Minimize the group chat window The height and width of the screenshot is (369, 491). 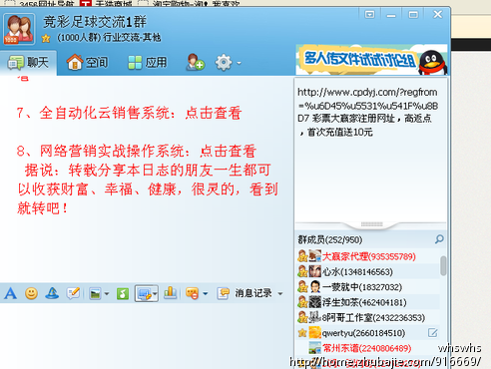coord(391,15)
